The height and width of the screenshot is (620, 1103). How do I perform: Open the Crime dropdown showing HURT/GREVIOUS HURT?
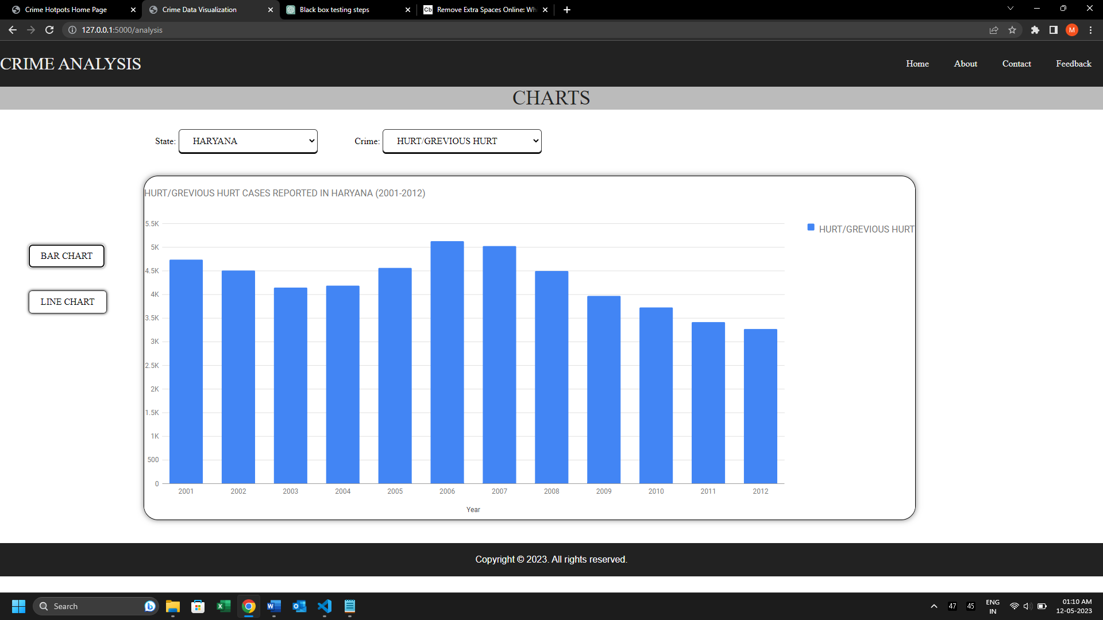(461, 141)
